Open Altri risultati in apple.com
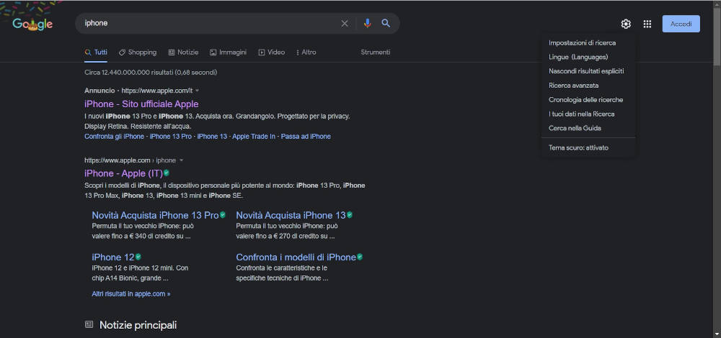Screen dimensions: 721x338 131,294
